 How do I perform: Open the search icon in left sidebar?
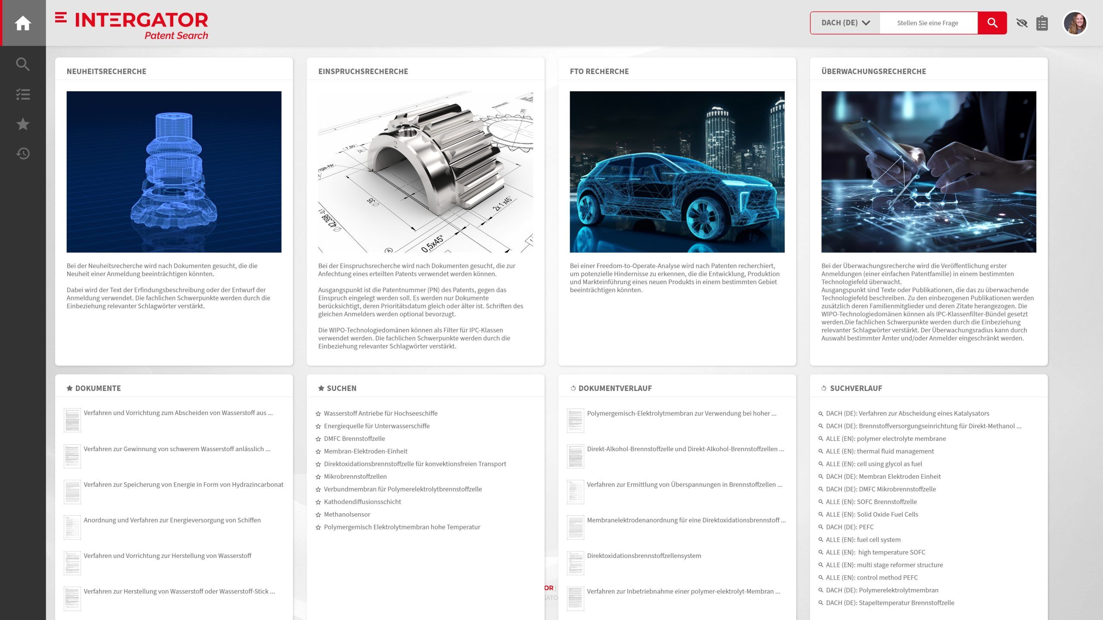click(23, 64)
